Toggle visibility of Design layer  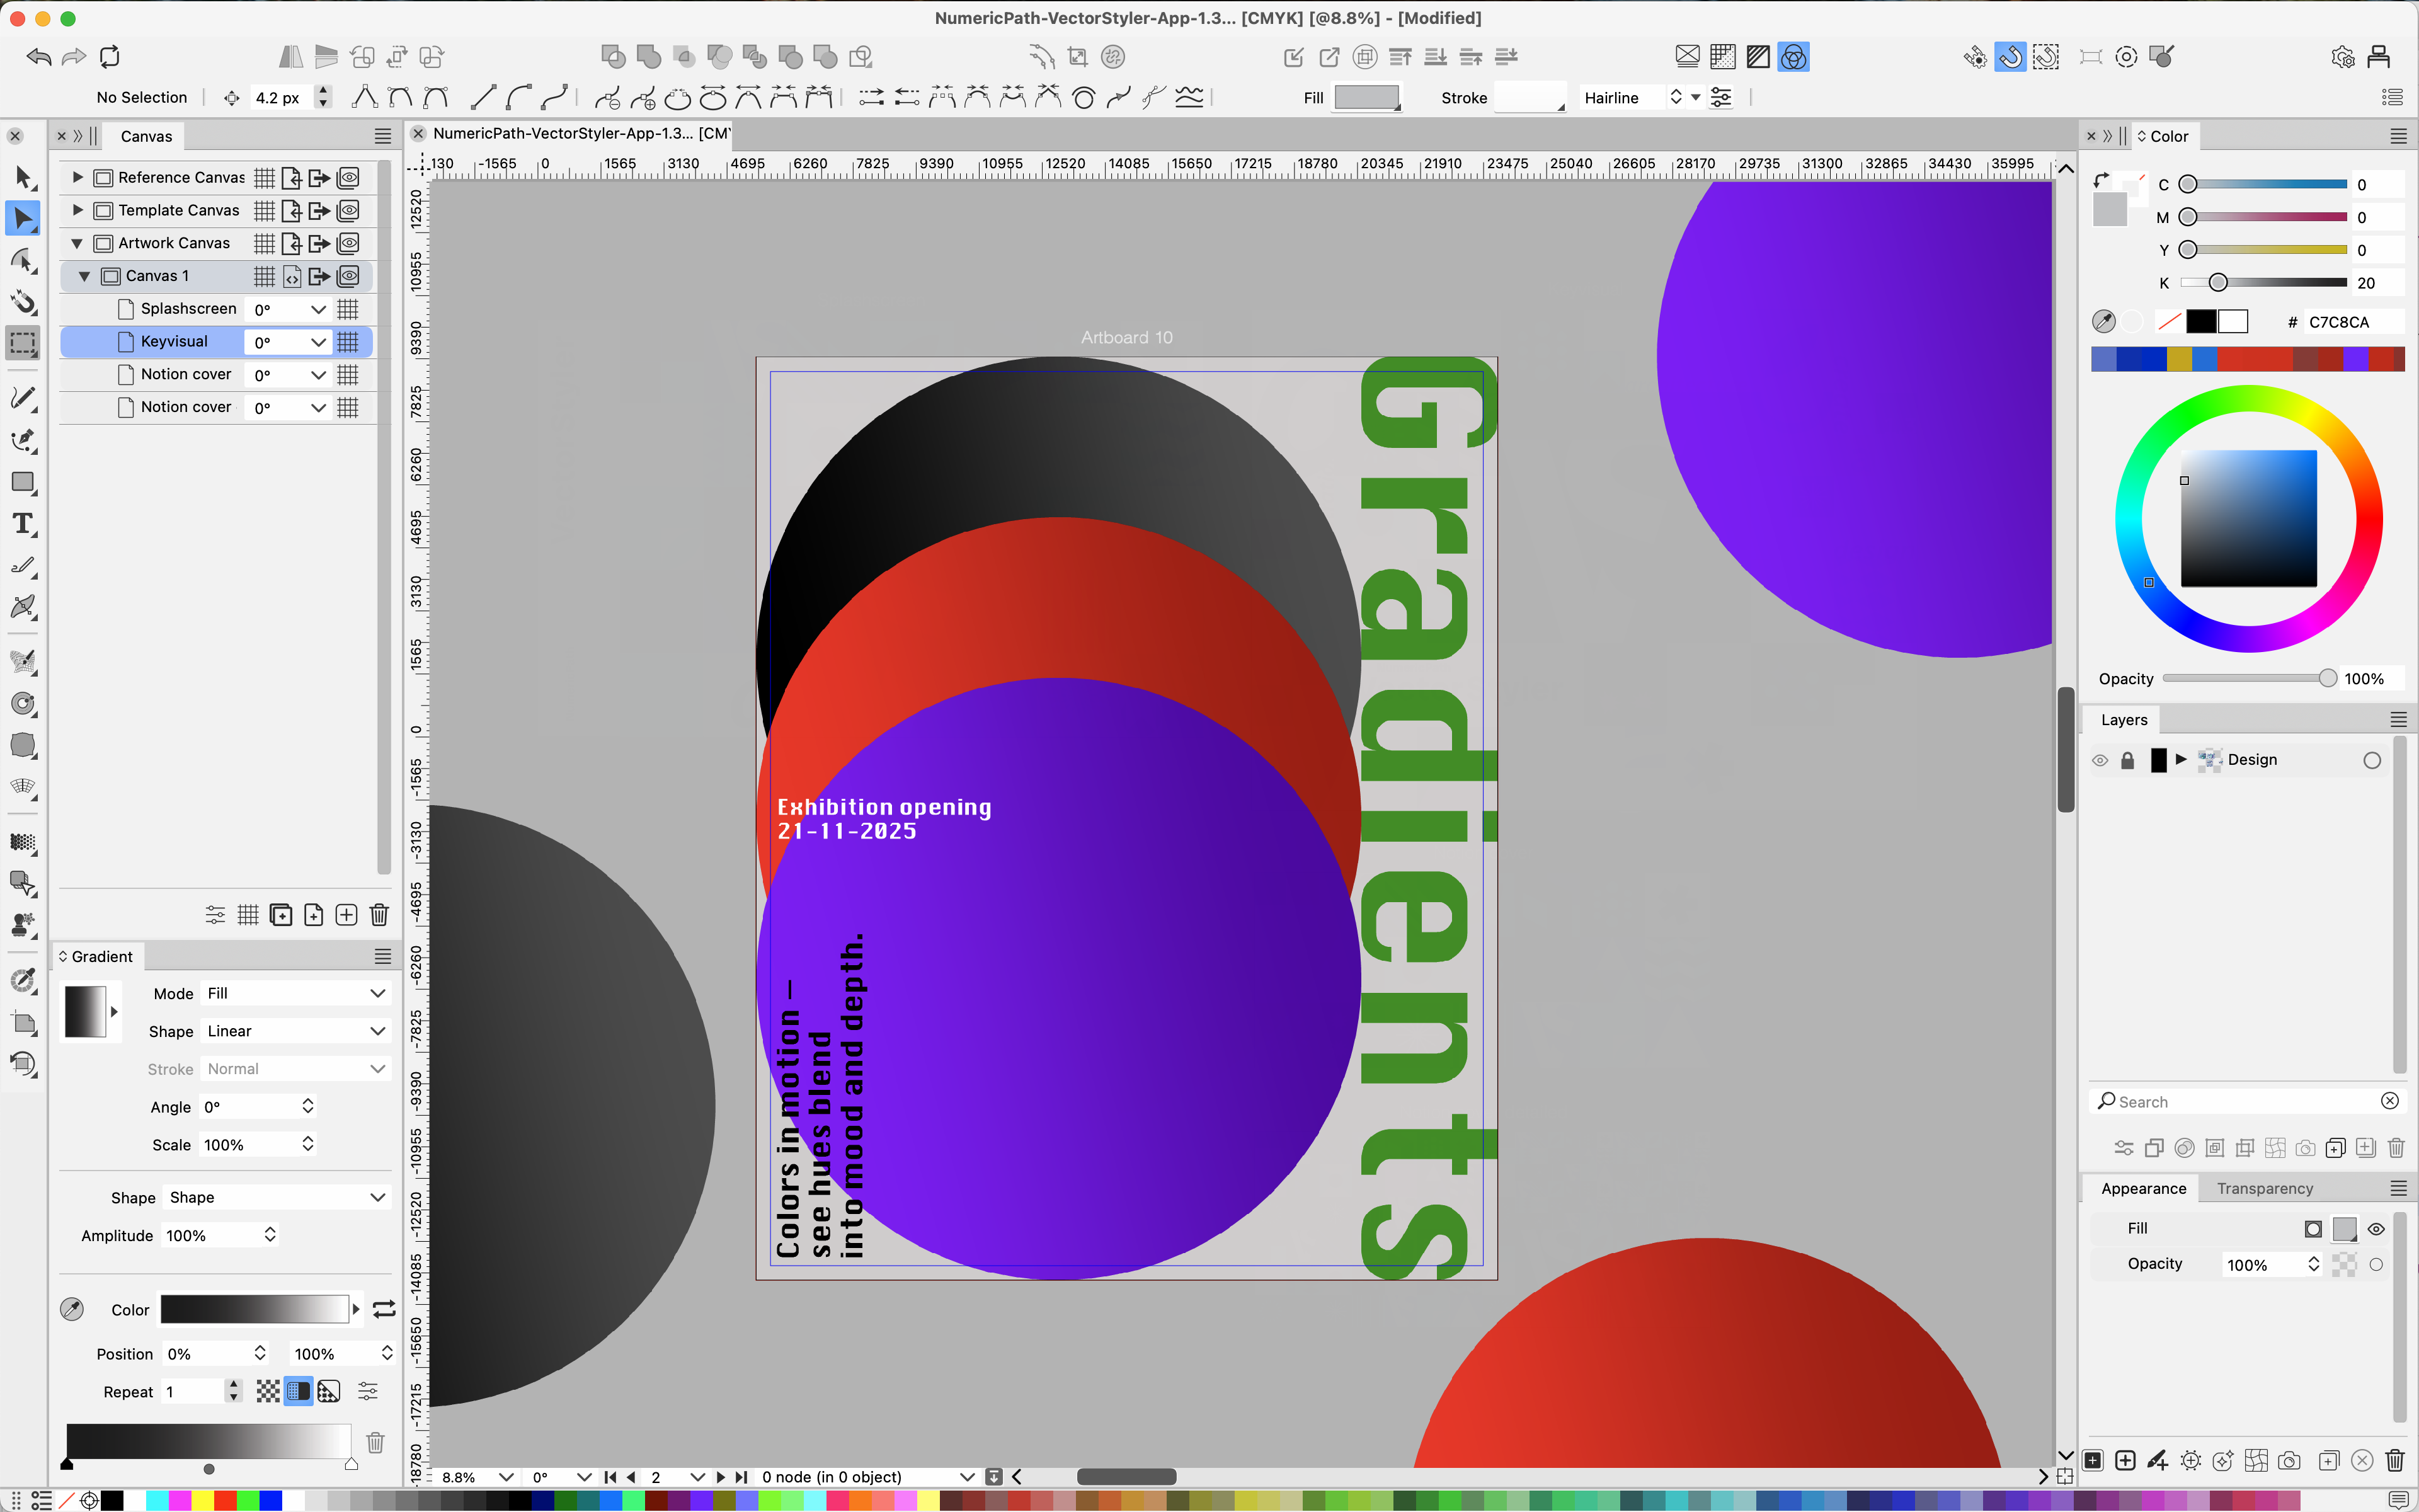point(2100,760)
